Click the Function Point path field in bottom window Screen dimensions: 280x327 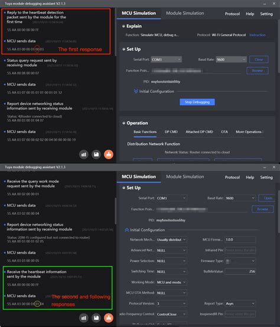pyautogui.click(x=201, y=209)
